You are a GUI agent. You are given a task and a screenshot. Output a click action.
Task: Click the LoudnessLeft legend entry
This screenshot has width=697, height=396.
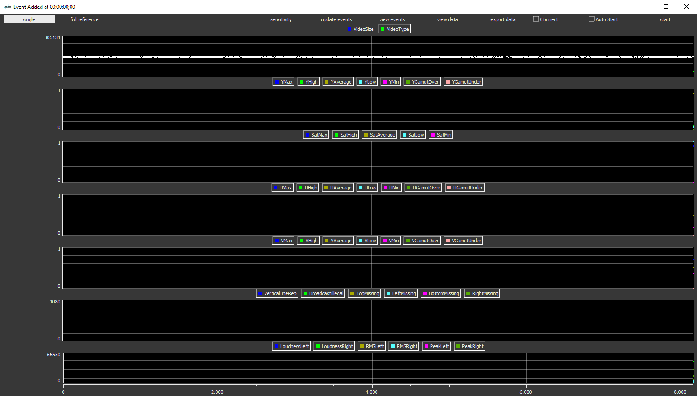(291, 346)
